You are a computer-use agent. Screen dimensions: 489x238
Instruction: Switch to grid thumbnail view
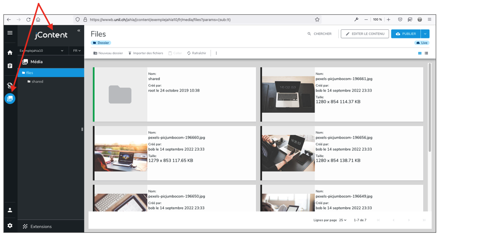pyautogui.click(x=419, y=53)
